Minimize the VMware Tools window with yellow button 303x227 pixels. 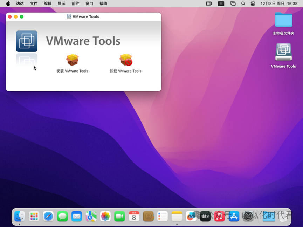tap(16, 17)
